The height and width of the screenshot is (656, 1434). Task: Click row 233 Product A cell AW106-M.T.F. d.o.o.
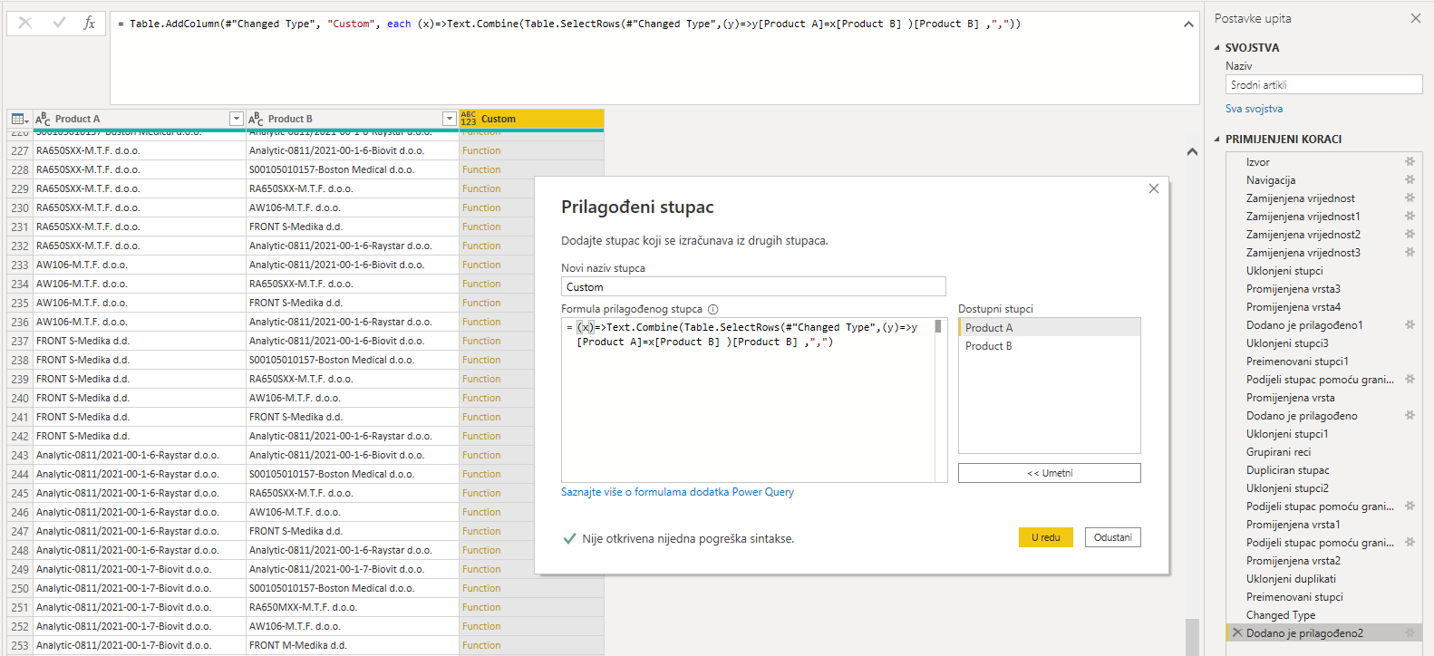coord(139,265)
